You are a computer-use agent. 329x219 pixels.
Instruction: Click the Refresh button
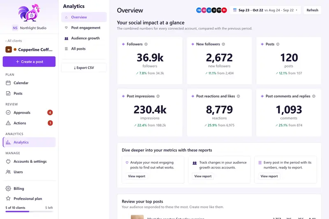point(312,10)
